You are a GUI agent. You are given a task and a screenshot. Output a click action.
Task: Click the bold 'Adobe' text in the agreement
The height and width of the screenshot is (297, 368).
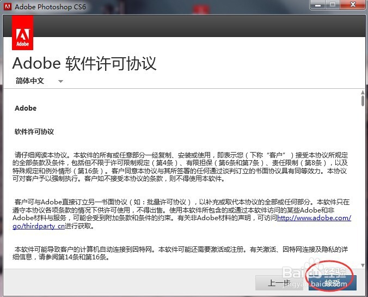click(x=26, y=108)
